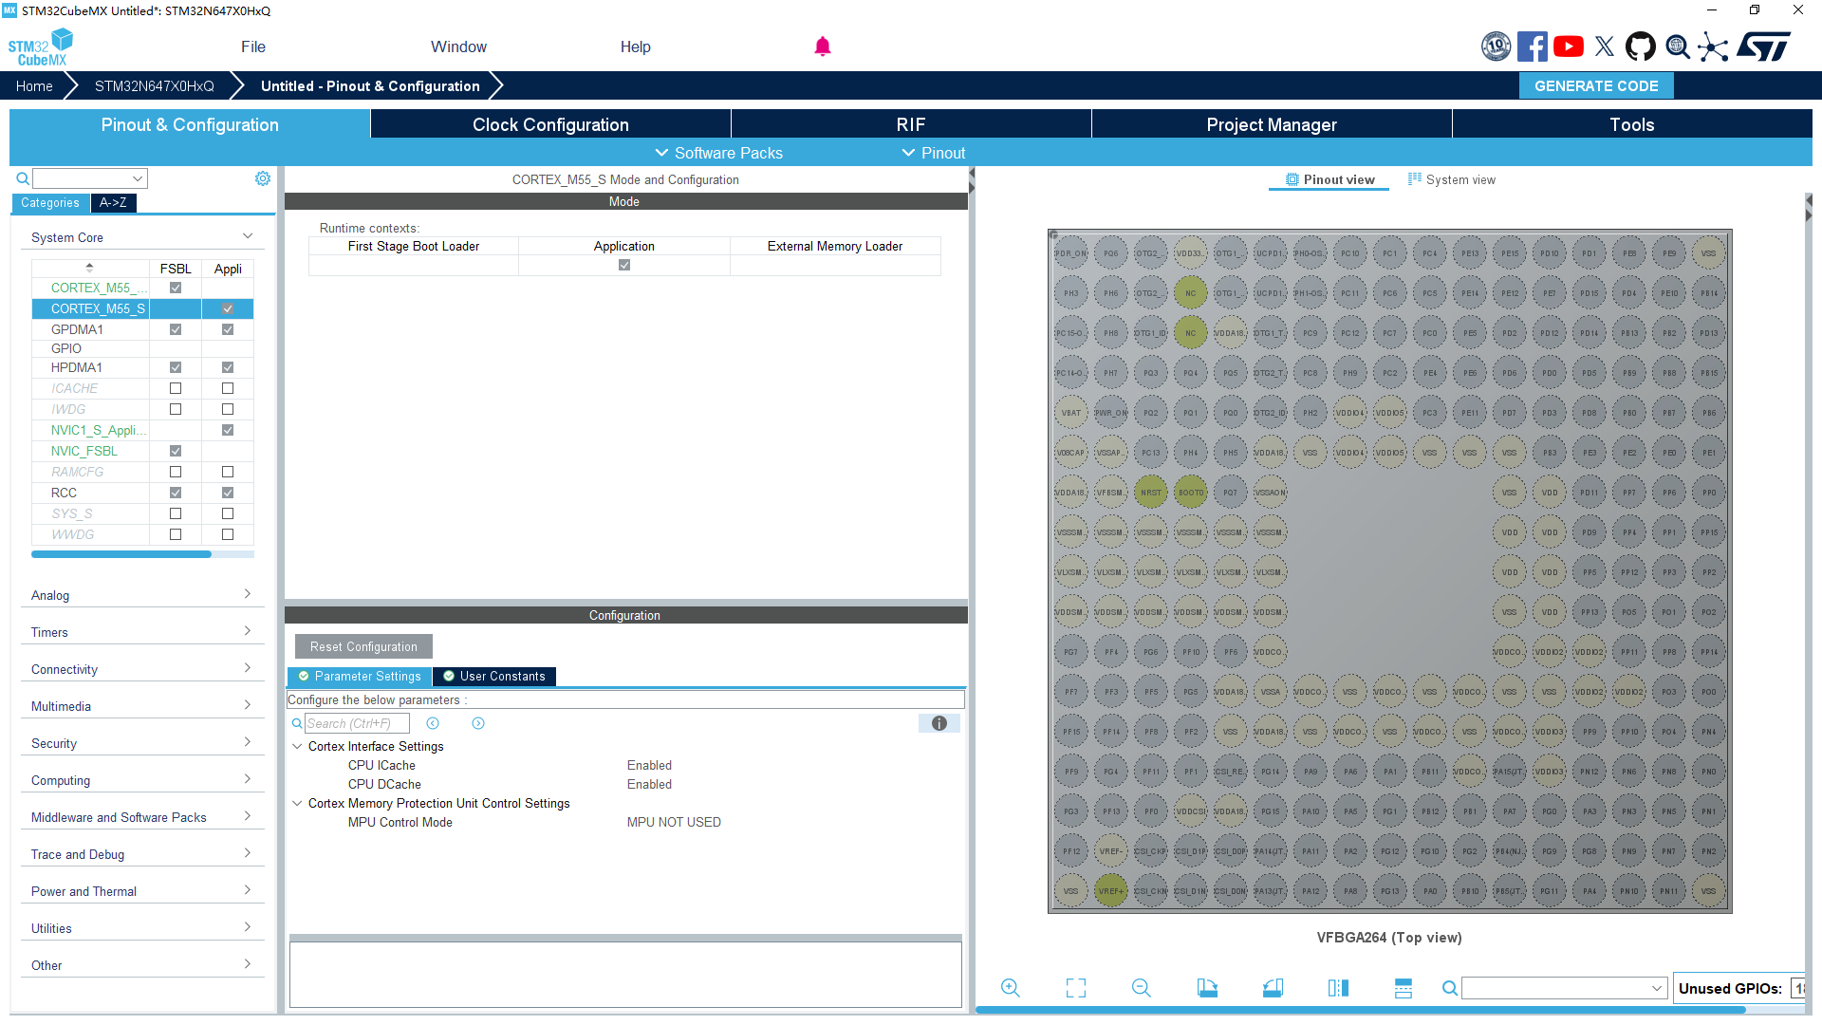Open the X social icon link
This screenshot has height=1025, width=1822.
tap(1605, 47)
